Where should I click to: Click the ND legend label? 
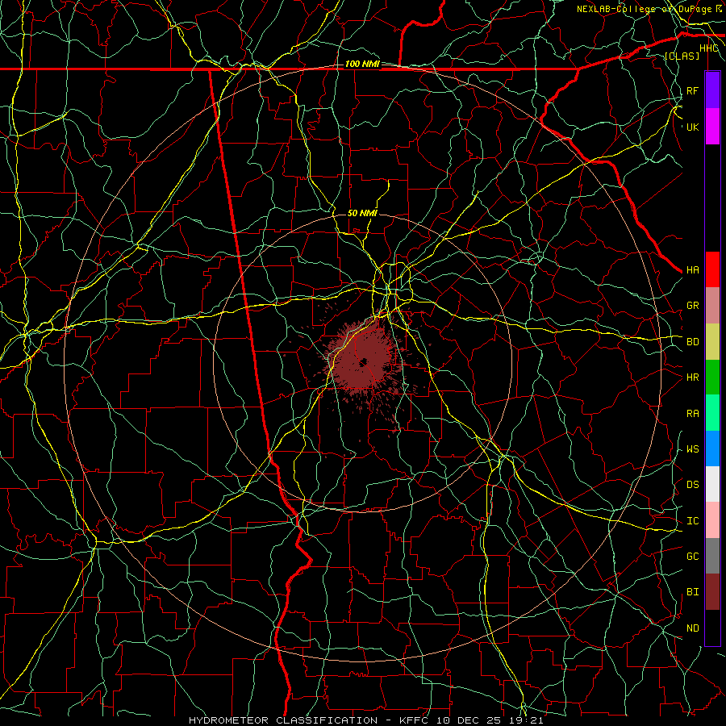click(x=692, y=628)
